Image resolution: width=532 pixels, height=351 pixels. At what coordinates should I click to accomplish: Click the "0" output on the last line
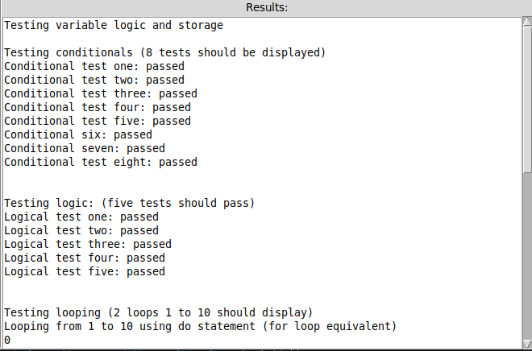7,340
